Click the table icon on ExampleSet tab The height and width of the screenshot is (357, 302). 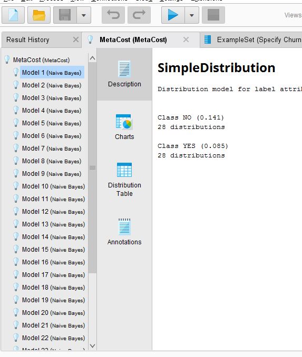208,39
